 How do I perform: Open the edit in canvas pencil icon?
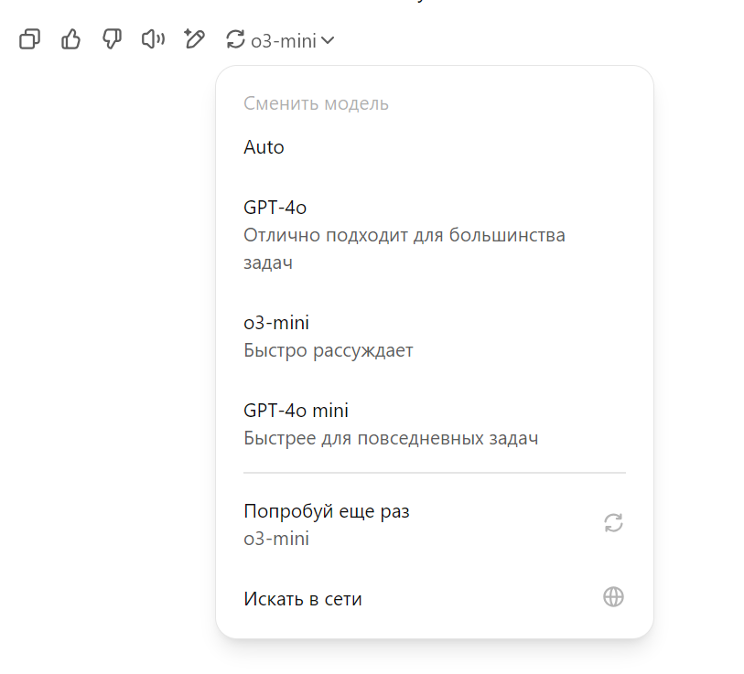click(194, 39)
